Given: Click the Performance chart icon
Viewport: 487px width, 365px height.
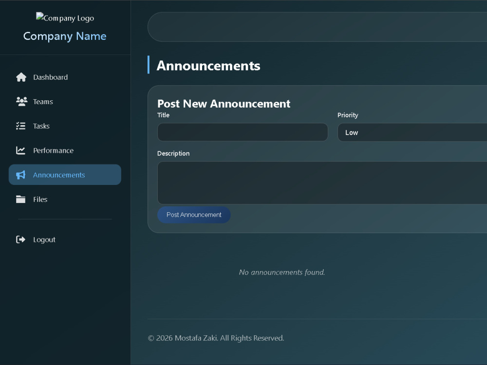Looking at the screenshot, I should [21, 150].
